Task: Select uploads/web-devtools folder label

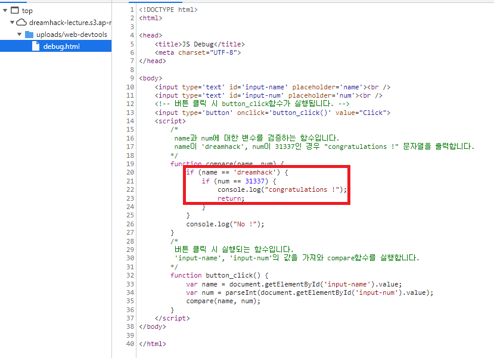Action: (72, 35)
